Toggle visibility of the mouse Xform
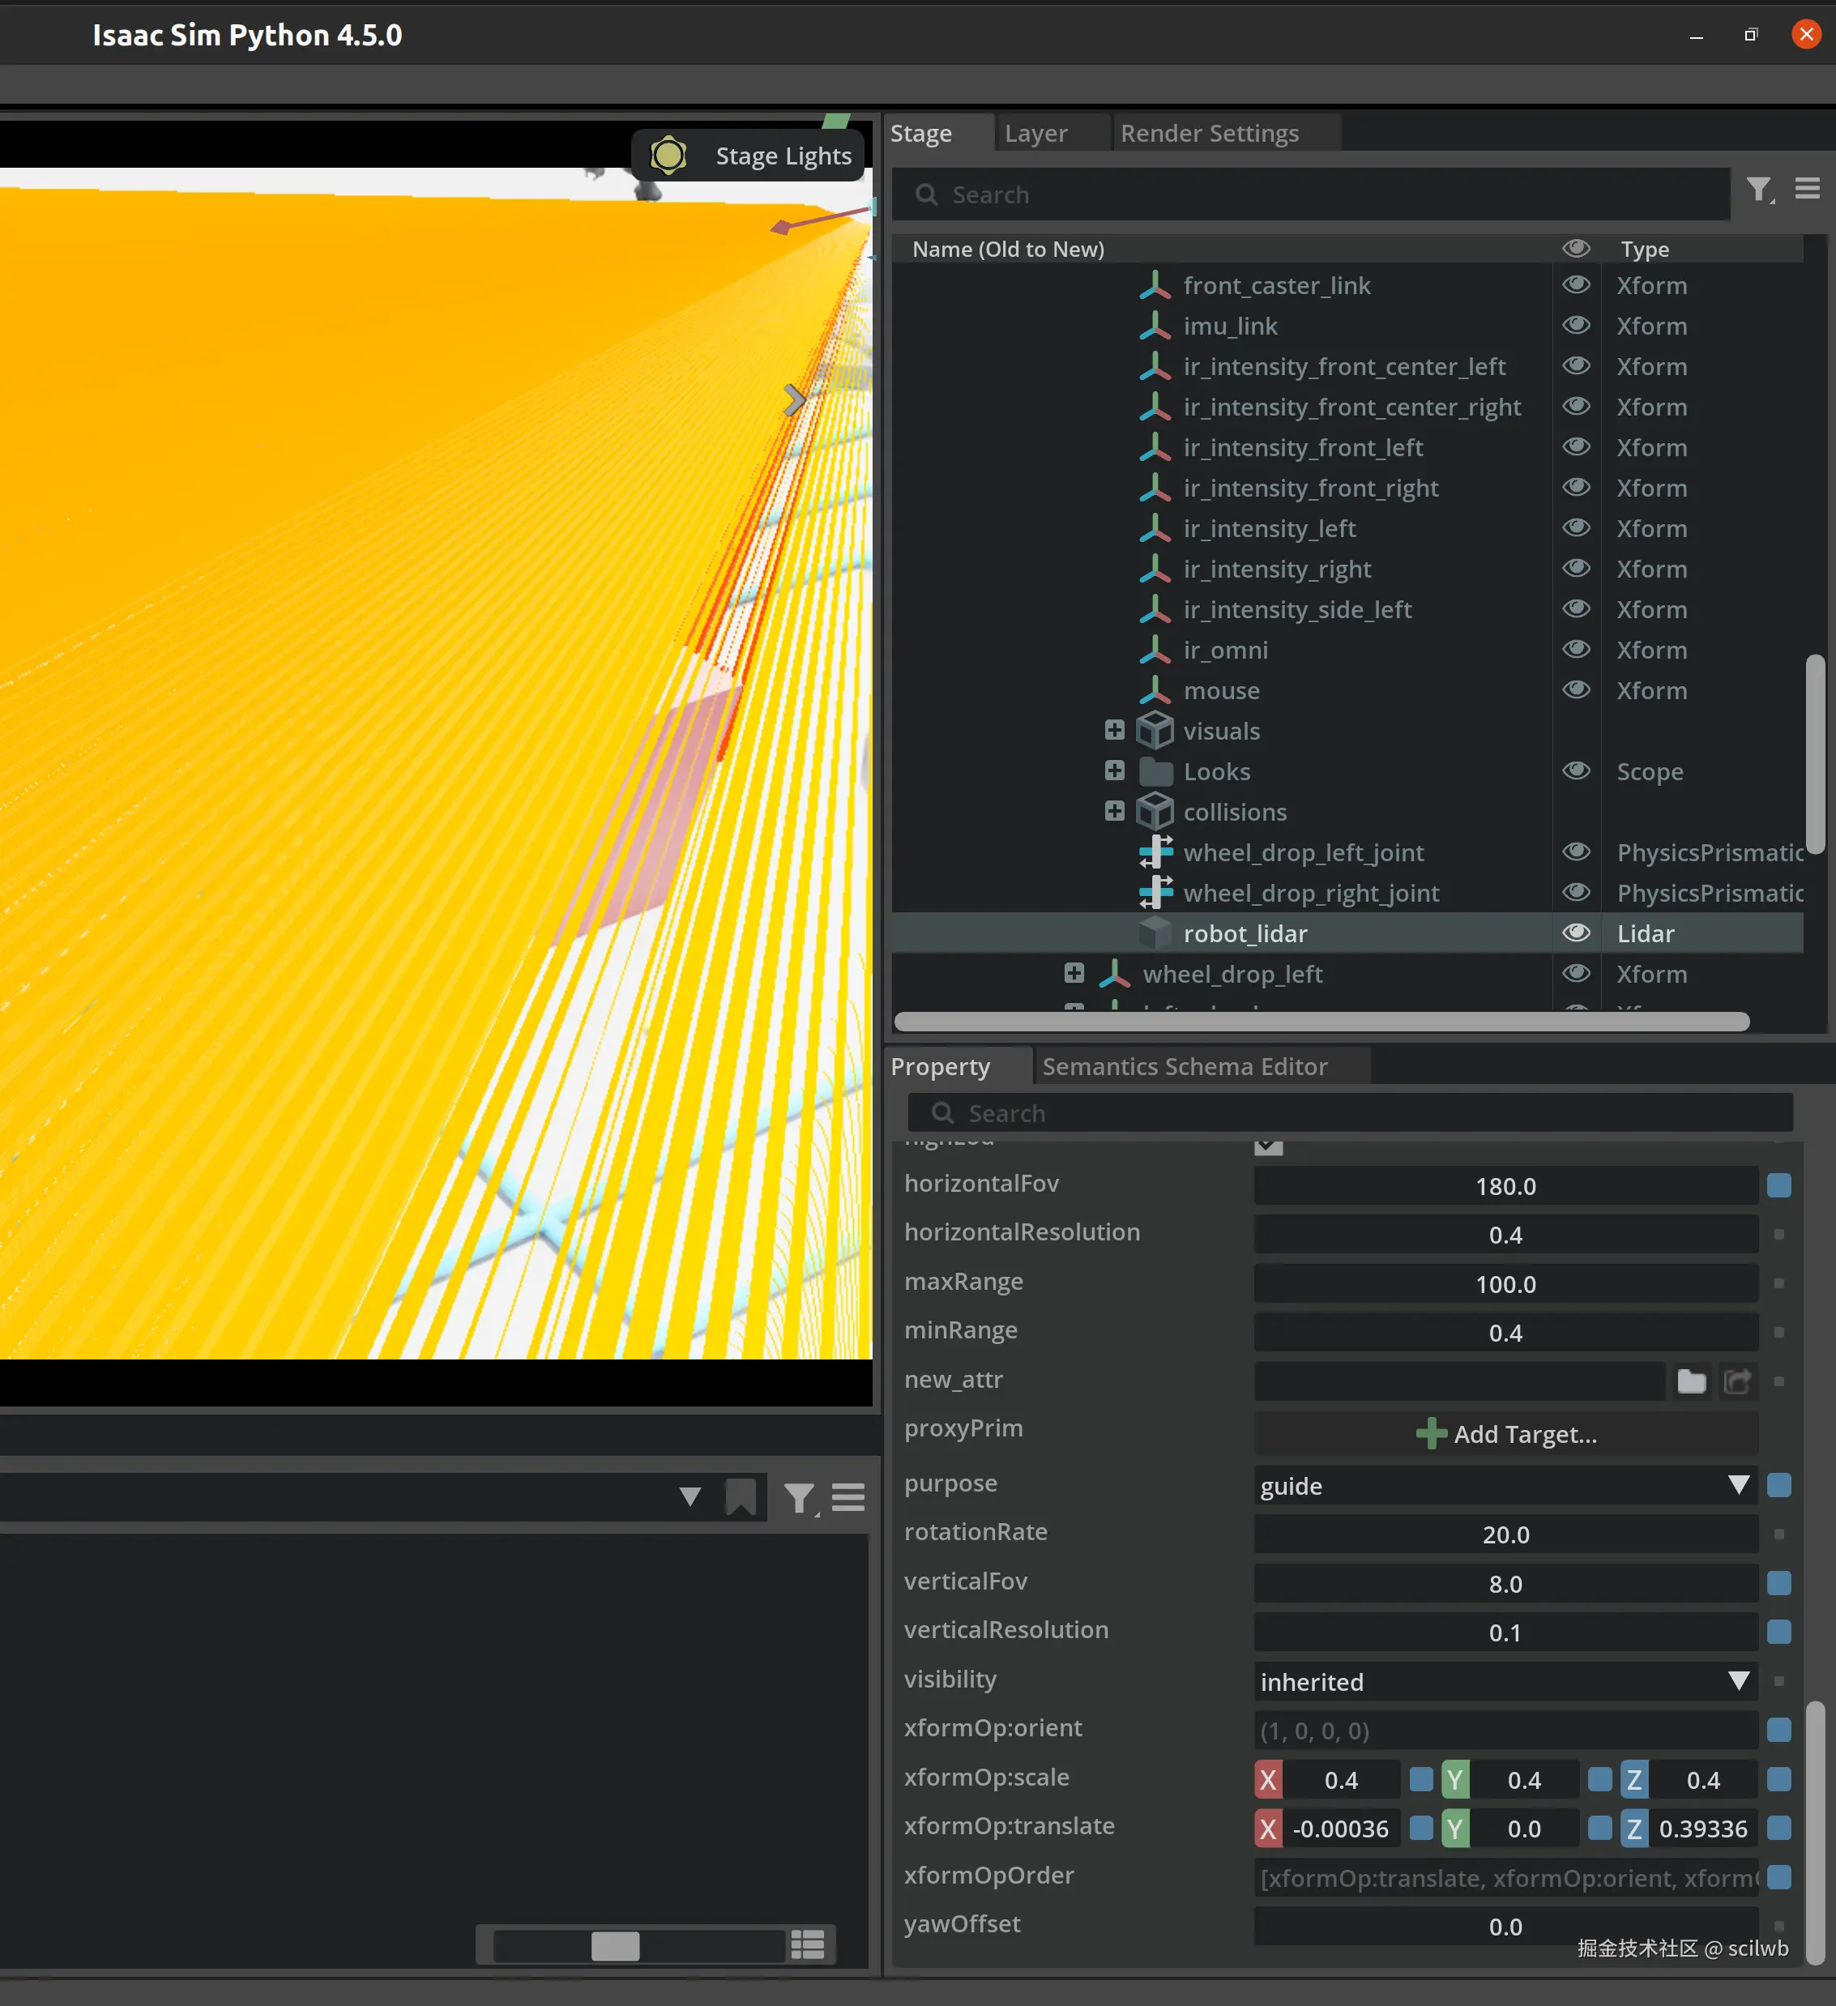1836x2006 pixels. pos(1575,689)
